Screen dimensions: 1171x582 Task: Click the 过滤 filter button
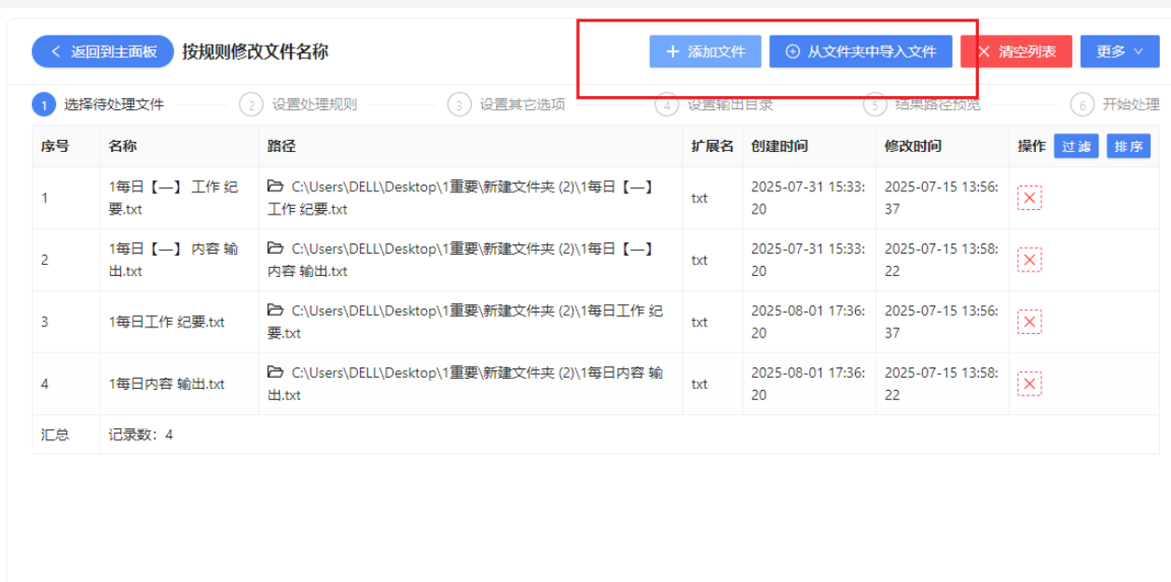point(1077,146)
